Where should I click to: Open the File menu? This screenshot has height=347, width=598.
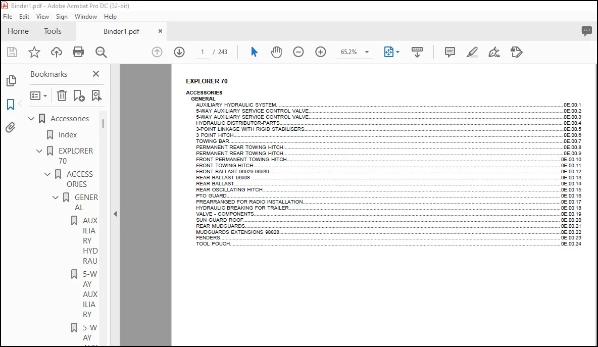tap(8, 16)
